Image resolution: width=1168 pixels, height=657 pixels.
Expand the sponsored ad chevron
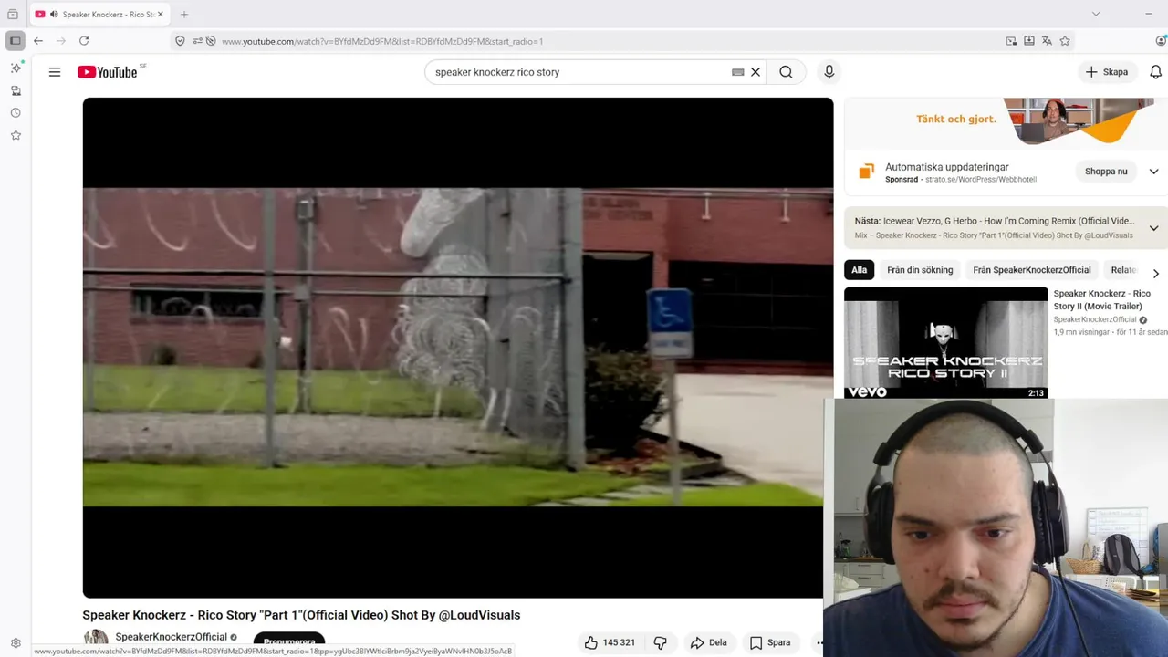point(1153,172)
